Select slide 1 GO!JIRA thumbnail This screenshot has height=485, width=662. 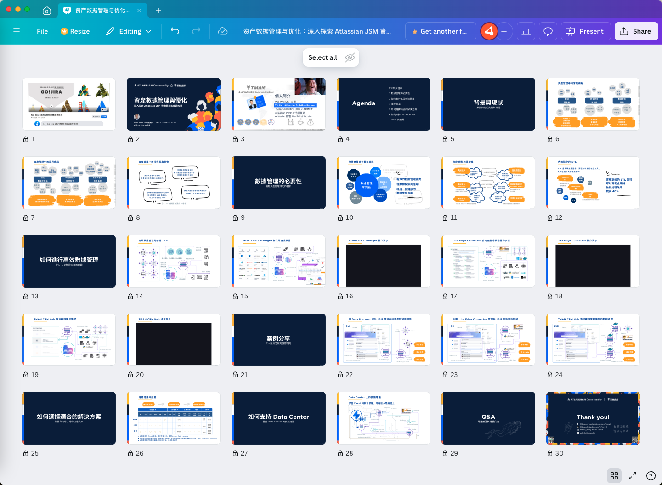[x=69, y=104]
